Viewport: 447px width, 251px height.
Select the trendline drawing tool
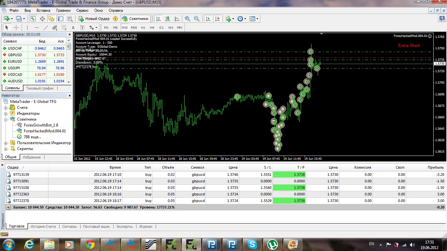(x=46, y=27)
